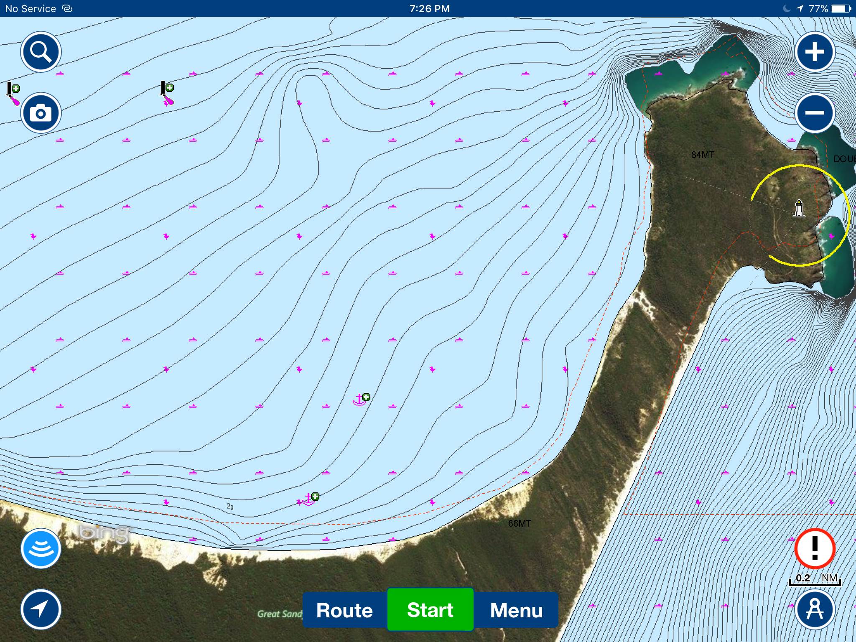The image size is (856, 642).
Task: Open the Menu tab
Action: point(516,610)
